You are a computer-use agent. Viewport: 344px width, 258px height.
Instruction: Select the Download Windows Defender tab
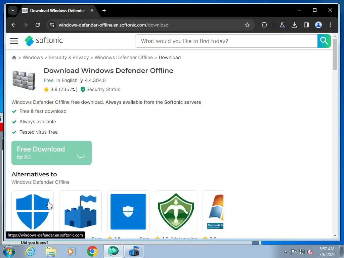pos(58,10)
